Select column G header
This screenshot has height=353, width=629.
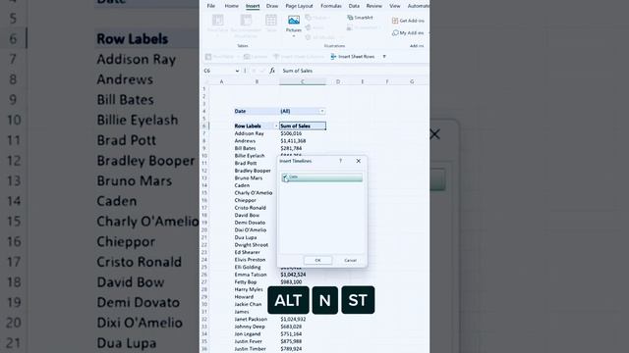click(412, 81)
